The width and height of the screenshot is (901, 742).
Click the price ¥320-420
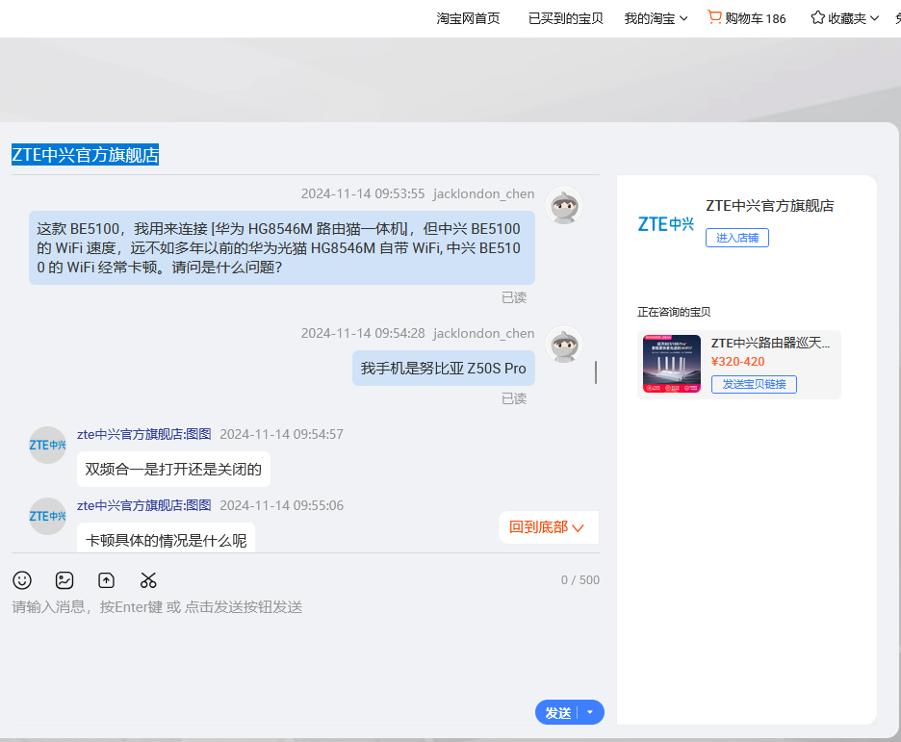737,361
